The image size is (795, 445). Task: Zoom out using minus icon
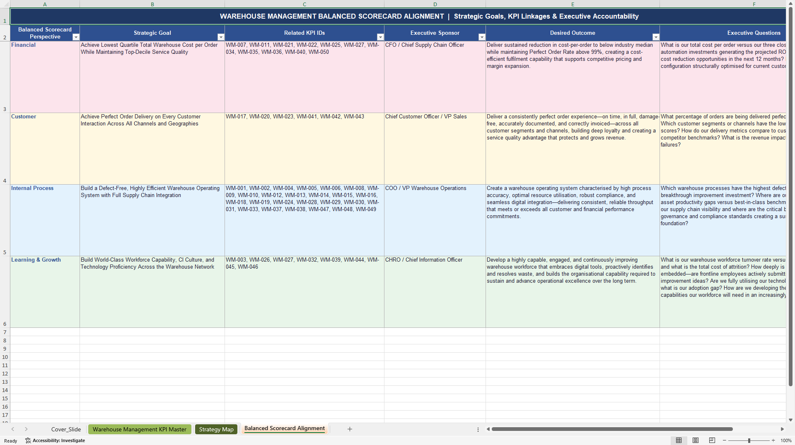[724, 440]
